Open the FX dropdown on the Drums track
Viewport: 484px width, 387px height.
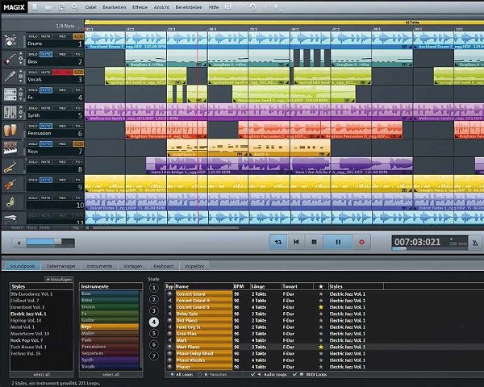pyautogui.click(x=79, y=36)
